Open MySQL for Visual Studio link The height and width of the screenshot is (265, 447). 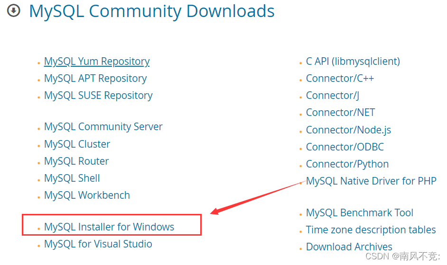(x=98, y=244)
